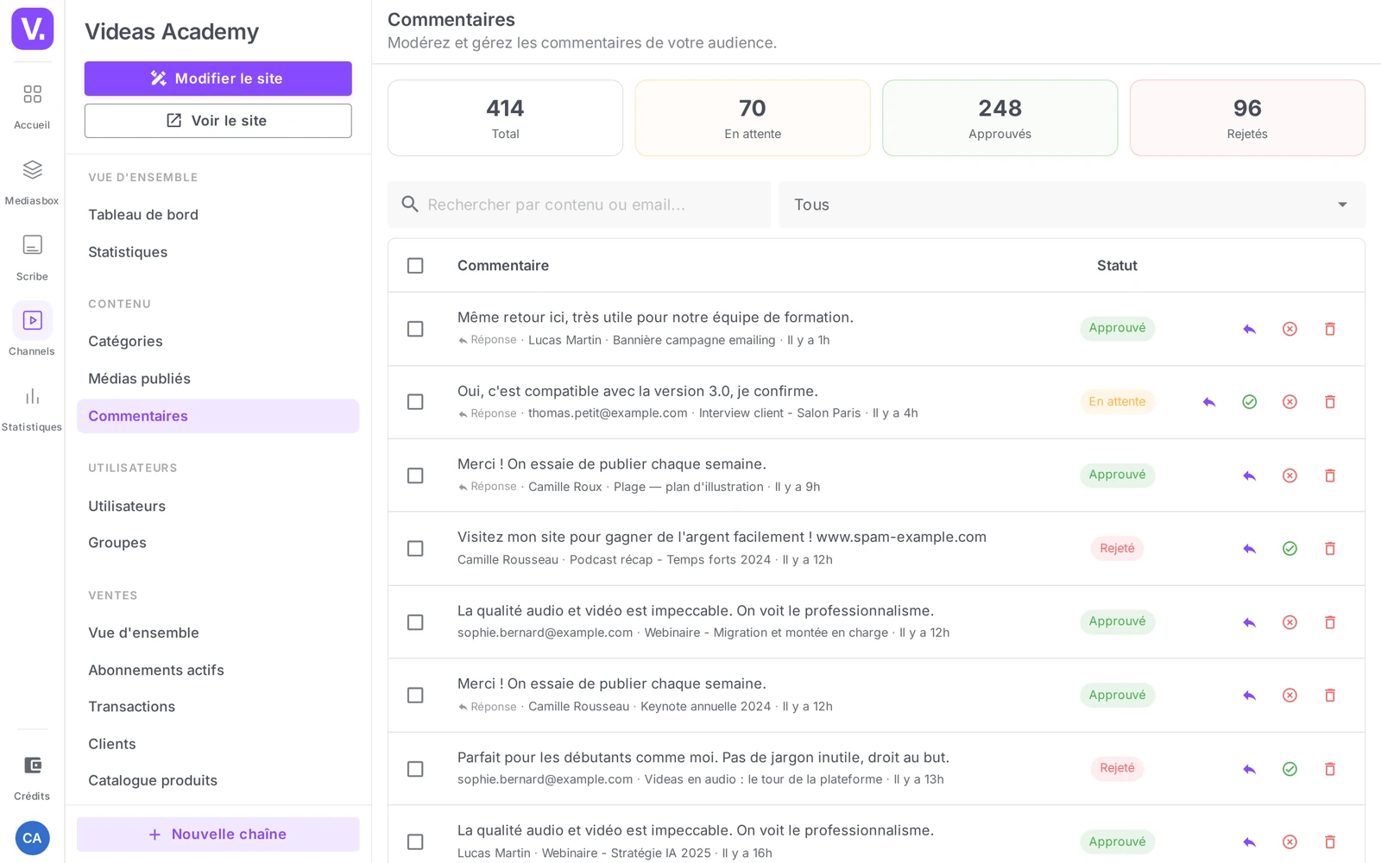
Task: Reply to Camille Roux's comment
Action: (x=1249, y=476)
